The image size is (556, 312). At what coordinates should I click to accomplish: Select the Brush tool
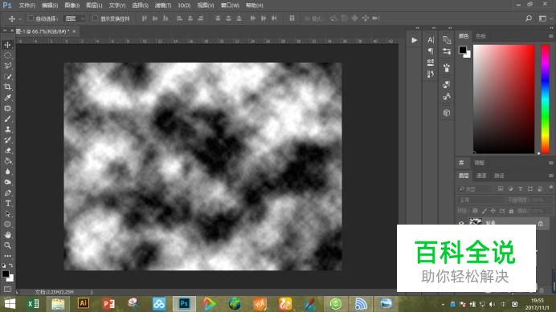7,119
